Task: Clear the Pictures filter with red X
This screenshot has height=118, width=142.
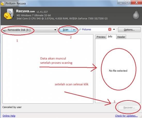Action: coord(110,29)
